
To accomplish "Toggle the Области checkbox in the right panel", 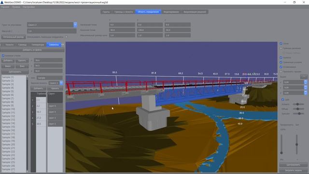I will coord(281,58).
